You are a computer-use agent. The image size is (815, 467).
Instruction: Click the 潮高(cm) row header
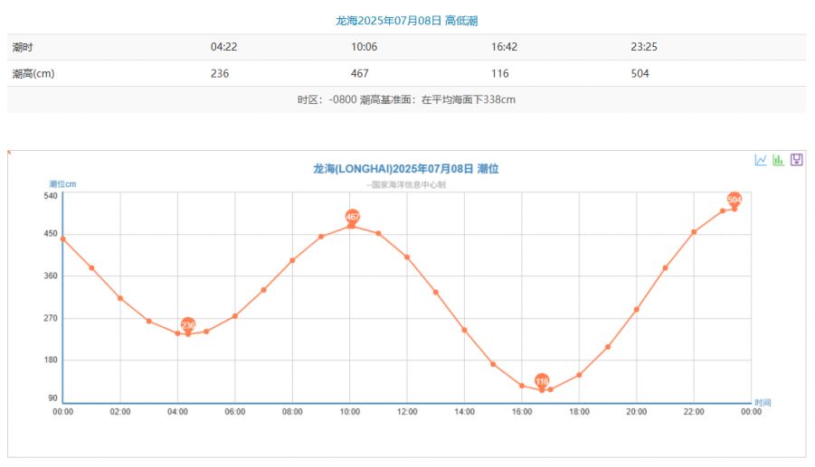33,73
